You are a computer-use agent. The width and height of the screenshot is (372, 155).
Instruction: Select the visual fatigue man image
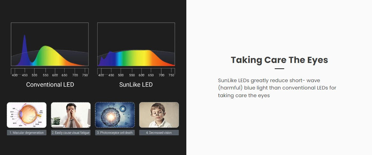pos(71,115)
